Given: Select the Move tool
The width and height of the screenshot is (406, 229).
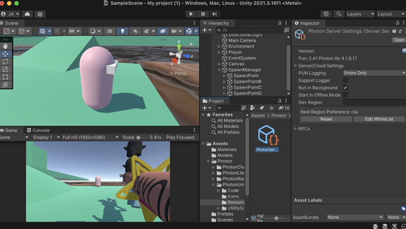Looking at the screenshot, I should (x=5, y=54).
